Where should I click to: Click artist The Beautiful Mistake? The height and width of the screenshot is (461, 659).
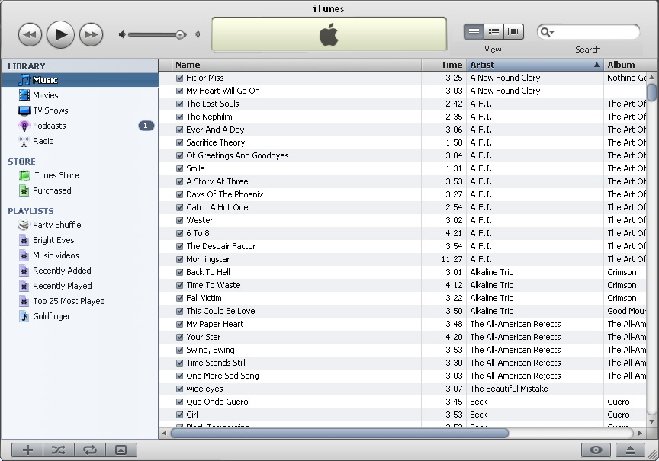509,389
